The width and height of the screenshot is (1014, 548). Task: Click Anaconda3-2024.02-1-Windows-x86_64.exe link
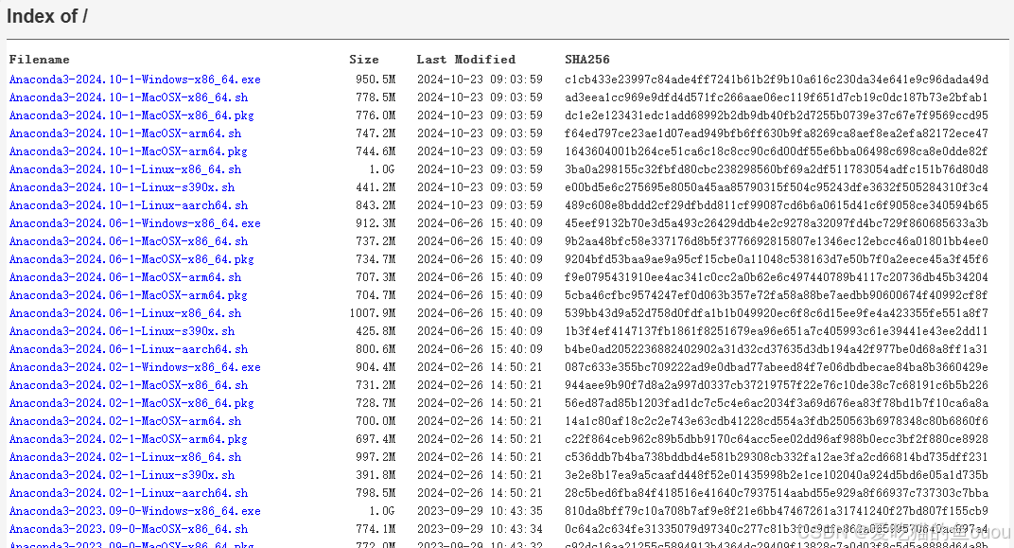coord(134,367)
